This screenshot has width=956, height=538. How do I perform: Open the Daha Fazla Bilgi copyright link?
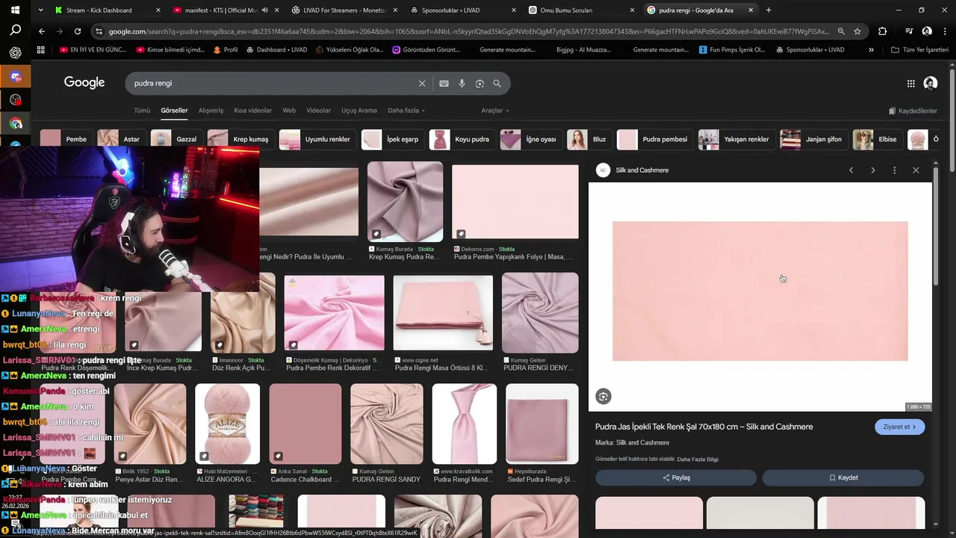point(698,460)
